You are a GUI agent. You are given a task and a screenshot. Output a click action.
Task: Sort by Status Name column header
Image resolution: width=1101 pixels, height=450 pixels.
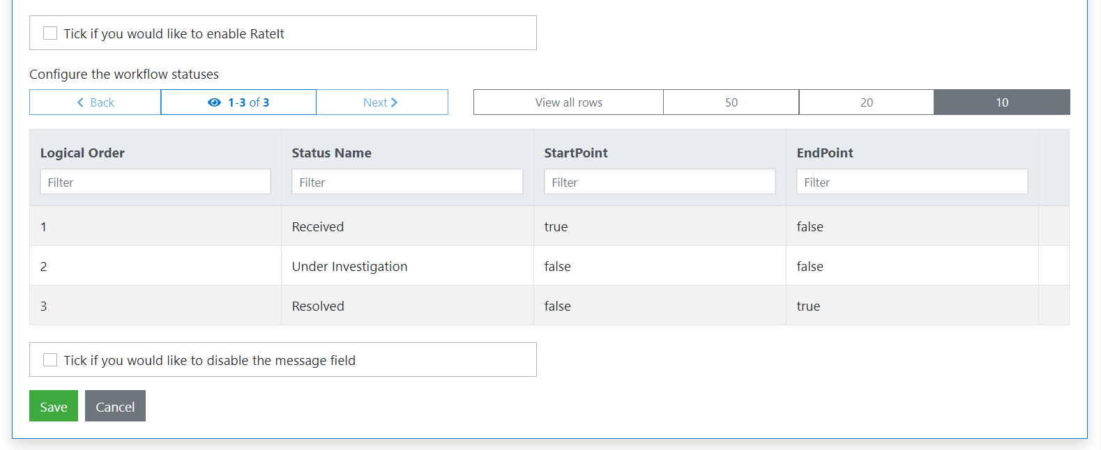tap(331, 153)
